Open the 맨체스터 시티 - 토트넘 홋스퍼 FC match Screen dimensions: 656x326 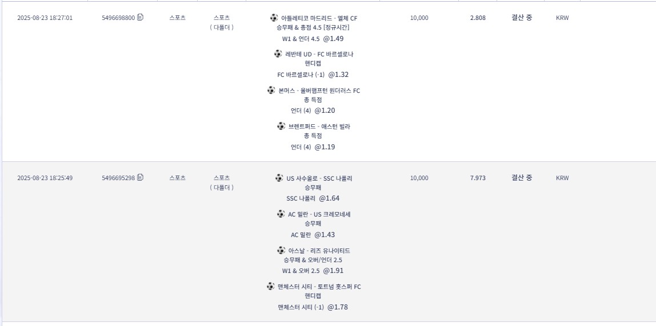click(x=319, y=287)
